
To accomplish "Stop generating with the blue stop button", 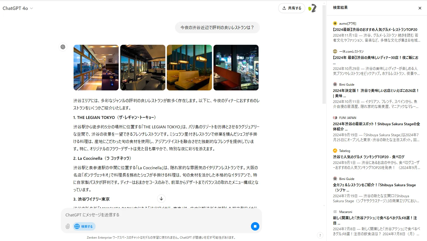I will pyautogui.click(x=255, y=226).
